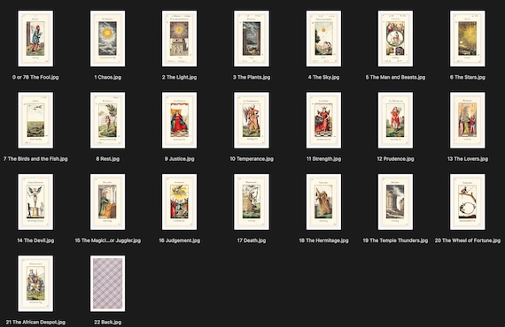Click filename '1 Chaos.jpg'

(x=107, y=77)
